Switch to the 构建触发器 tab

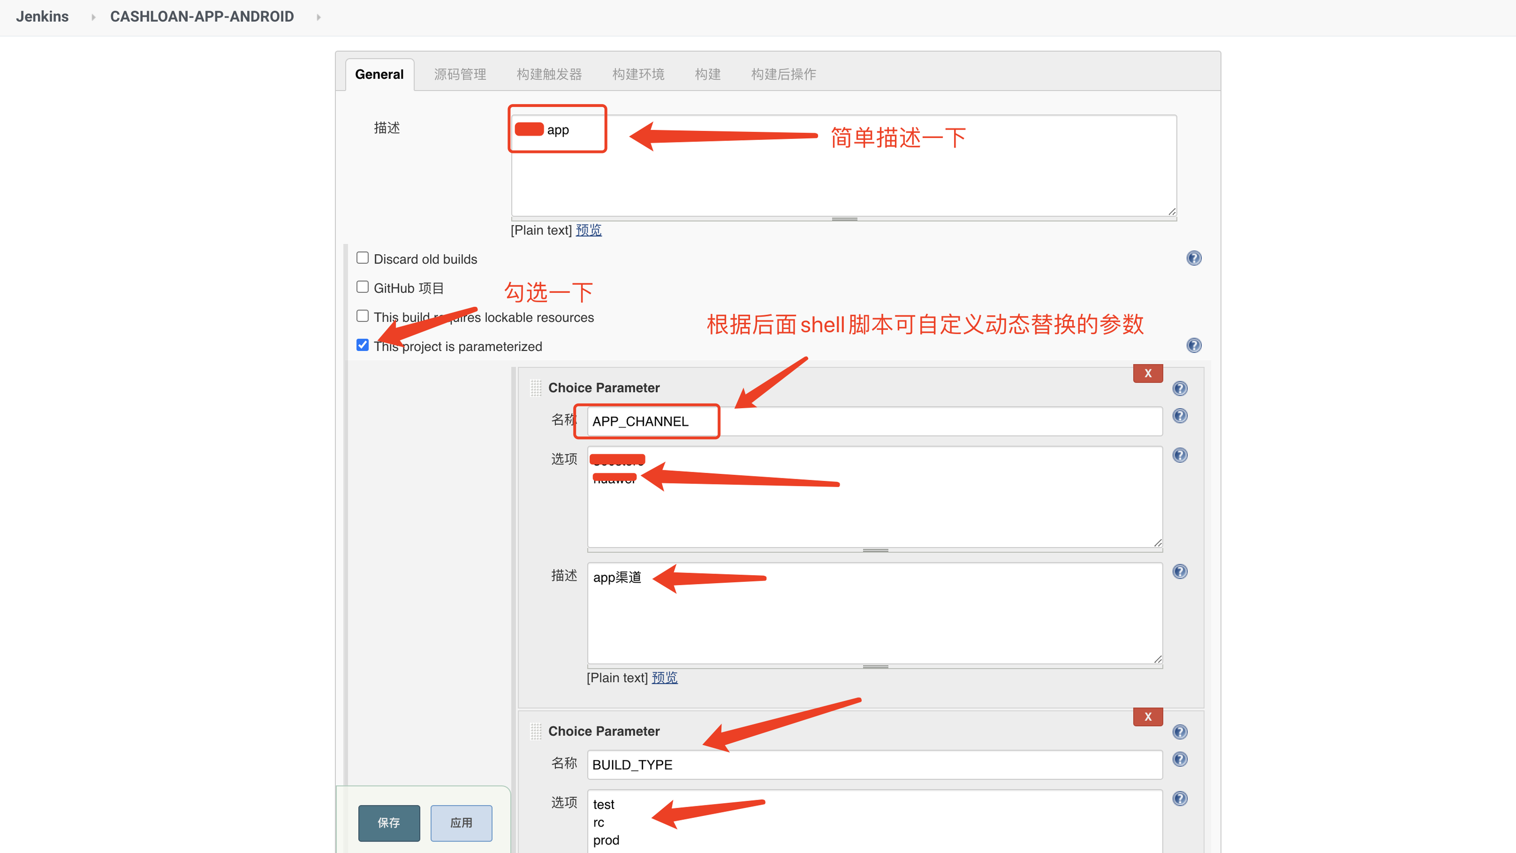click(x=548, y=74)
